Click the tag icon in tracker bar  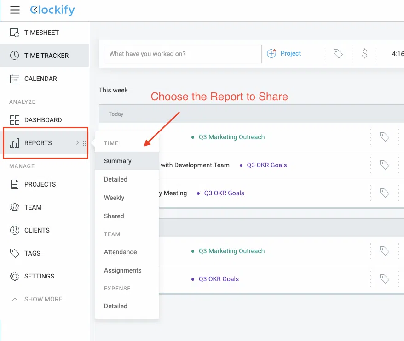click(x=338, y=54)
